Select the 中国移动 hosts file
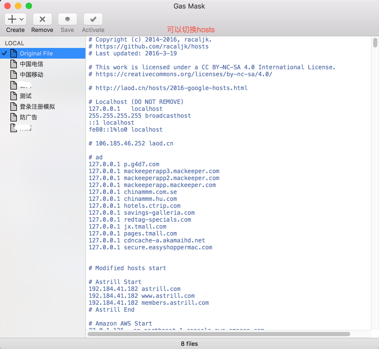 43,75
